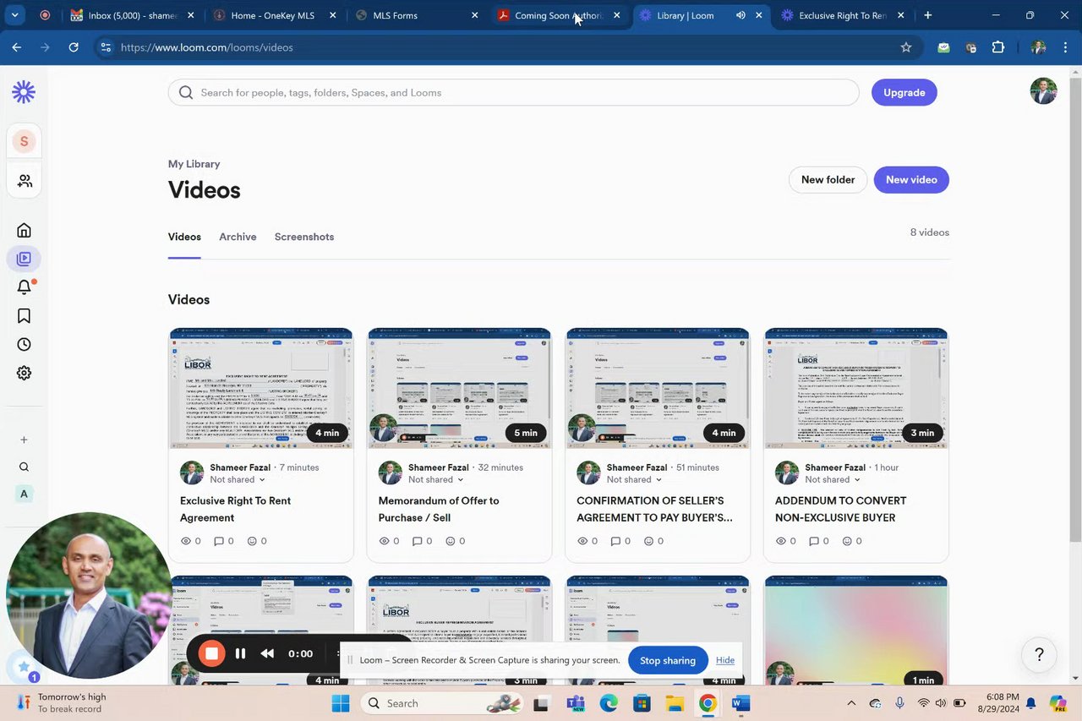Open the Chrome extensions puzzle icon
The image size is (1082, 721).
[x=998, y=47]
